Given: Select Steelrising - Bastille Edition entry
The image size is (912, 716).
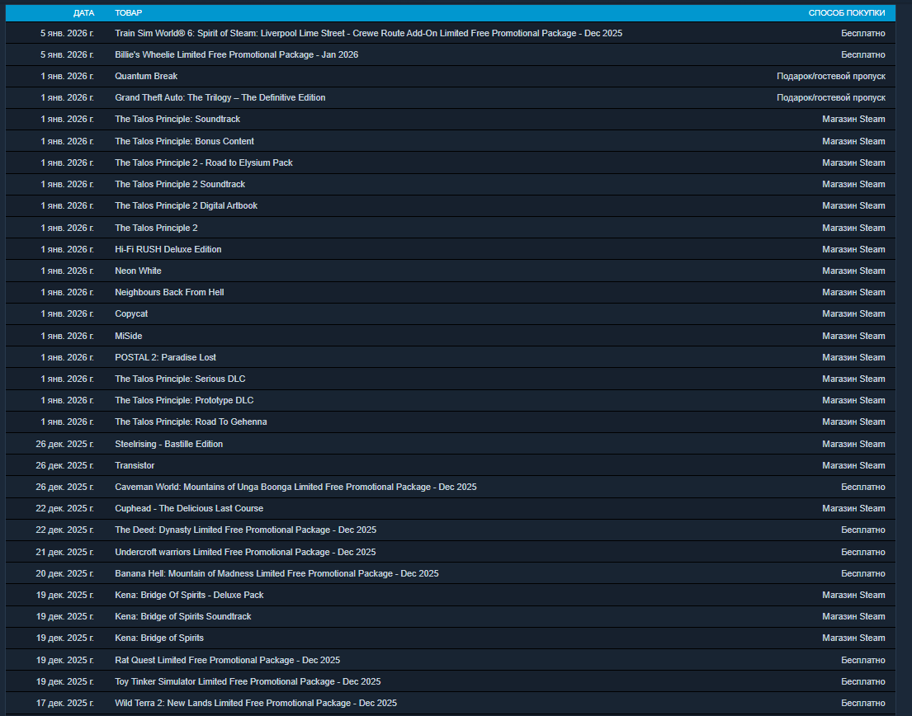Looking at the screenshot, I should 451,444.
